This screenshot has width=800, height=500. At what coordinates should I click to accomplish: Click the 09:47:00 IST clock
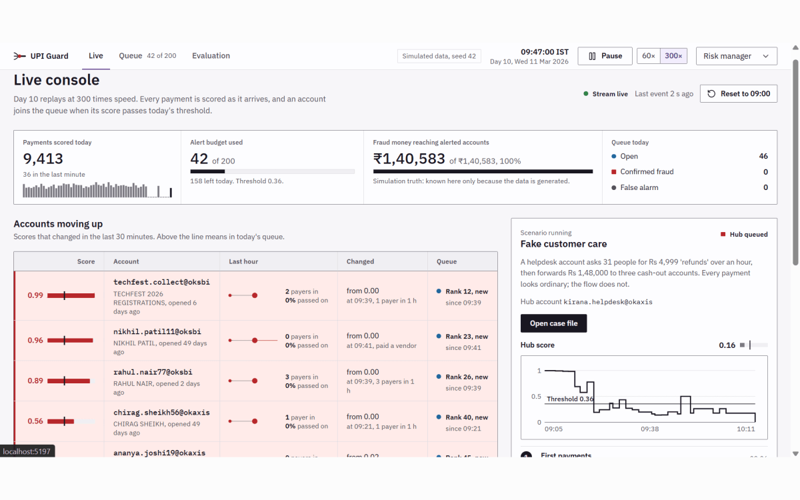click(545, 51)
